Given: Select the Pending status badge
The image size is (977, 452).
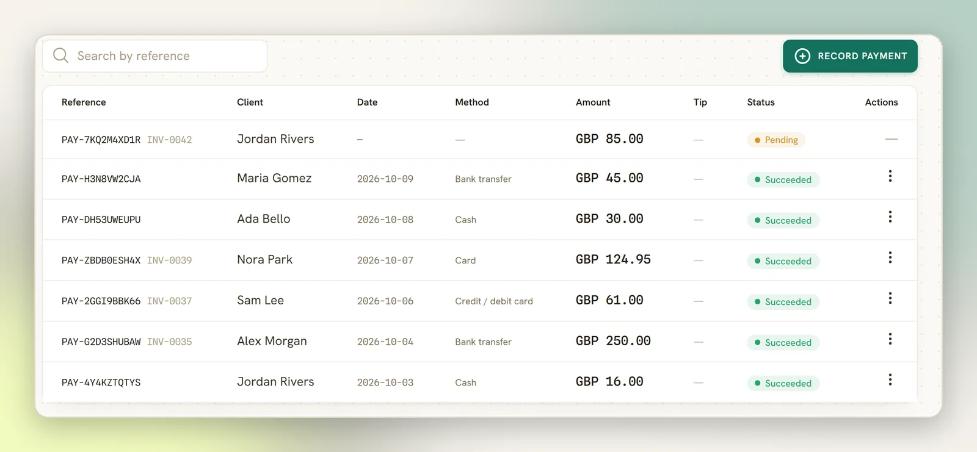Looking at the screenshot, I should click(x=776, y=140).
